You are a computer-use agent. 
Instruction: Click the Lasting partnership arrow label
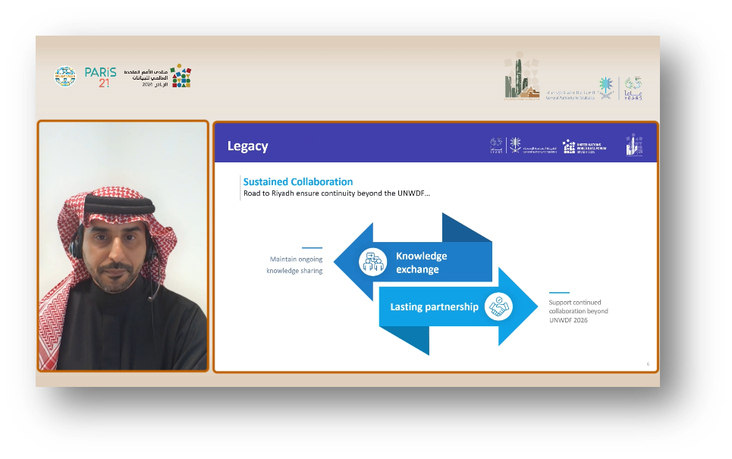click(434, 307)
